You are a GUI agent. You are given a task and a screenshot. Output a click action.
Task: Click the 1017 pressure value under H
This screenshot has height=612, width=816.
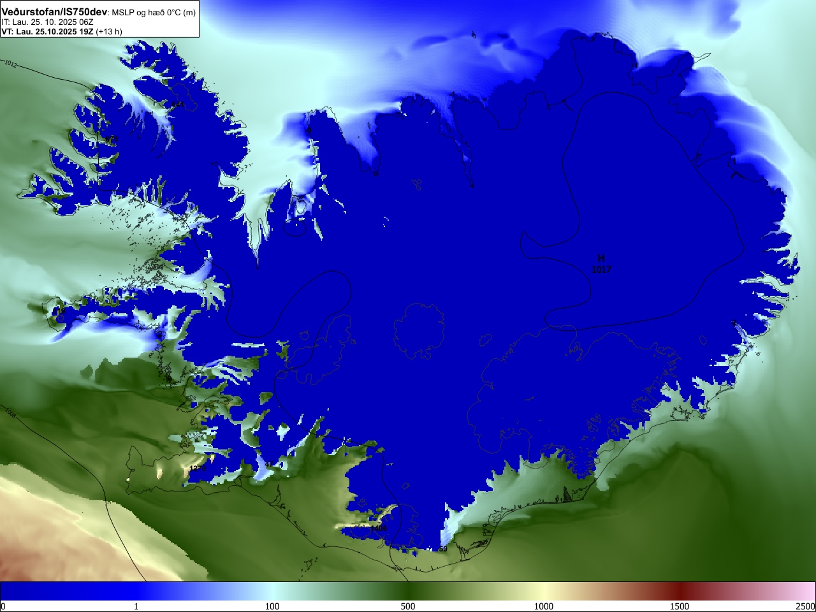pos(601,270)
